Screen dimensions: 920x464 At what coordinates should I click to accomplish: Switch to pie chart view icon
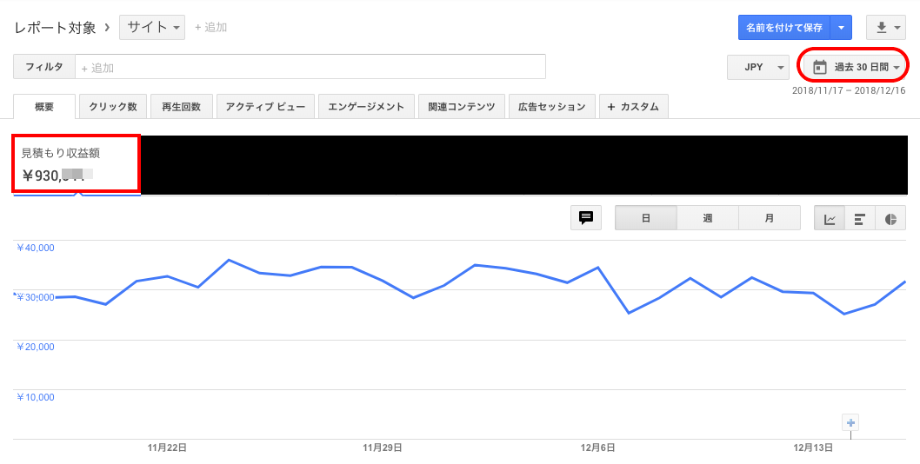click(x=890, y=218)
